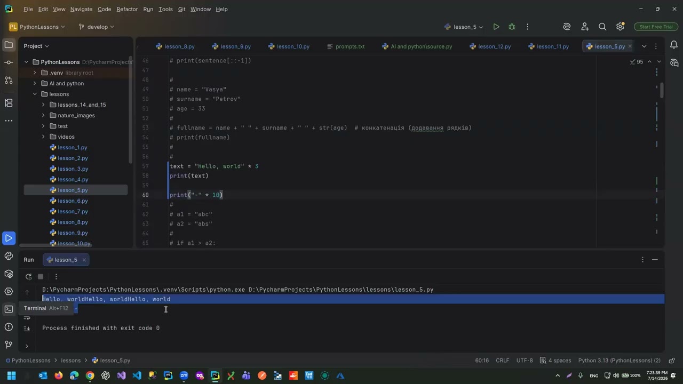The height and width of the screenshot is (384, 683).
Task: Jump to next highlighted problem arrow
Action: click(x=659, y=62)
